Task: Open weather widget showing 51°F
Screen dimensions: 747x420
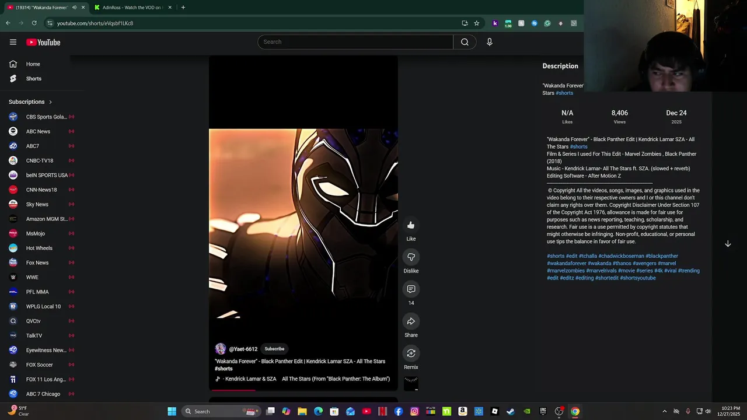Action: pos(18,411)
